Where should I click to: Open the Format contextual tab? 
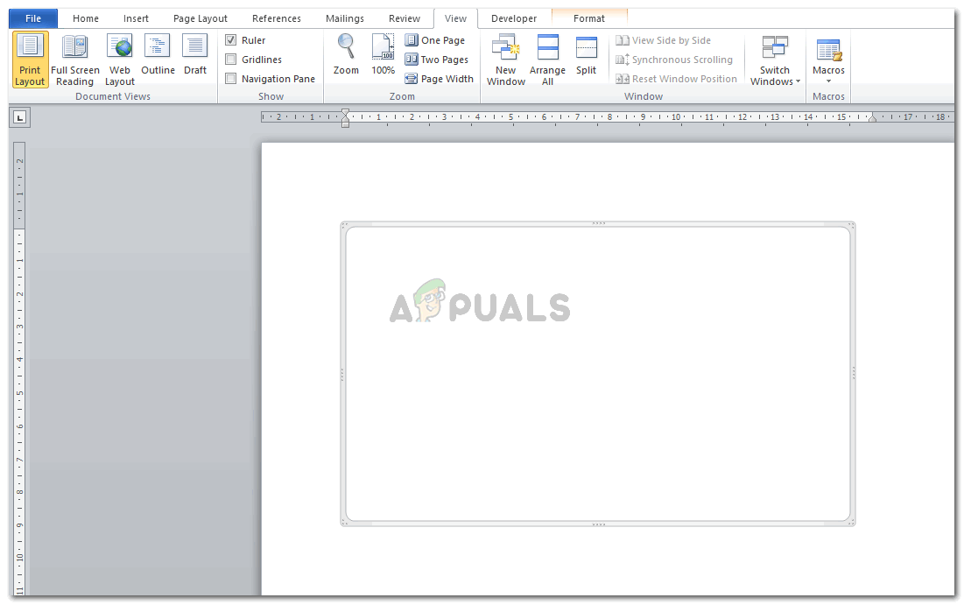pos(589,18)
